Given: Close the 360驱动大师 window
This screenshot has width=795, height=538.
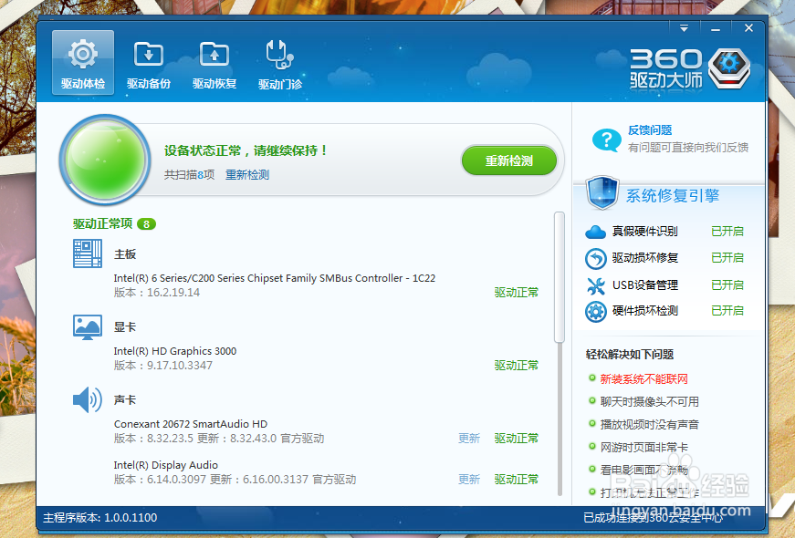Looking at the screenshot, I should coord(748,28).
